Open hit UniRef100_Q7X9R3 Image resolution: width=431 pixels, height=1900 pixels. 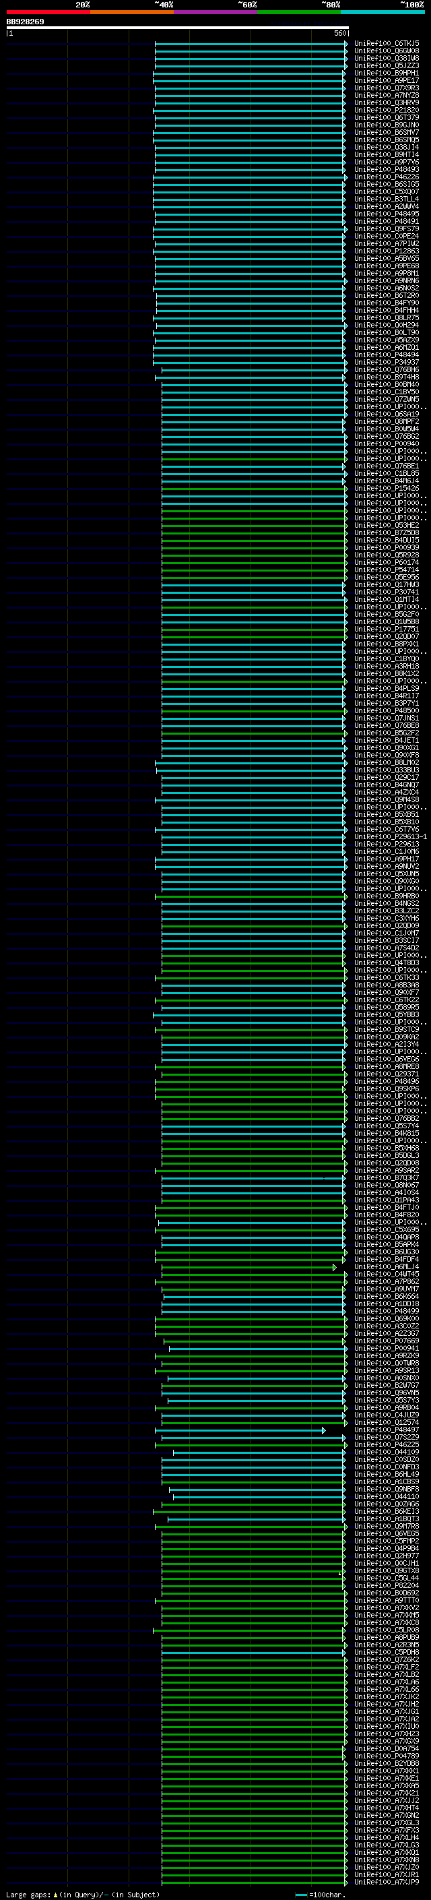coord(387,88)
